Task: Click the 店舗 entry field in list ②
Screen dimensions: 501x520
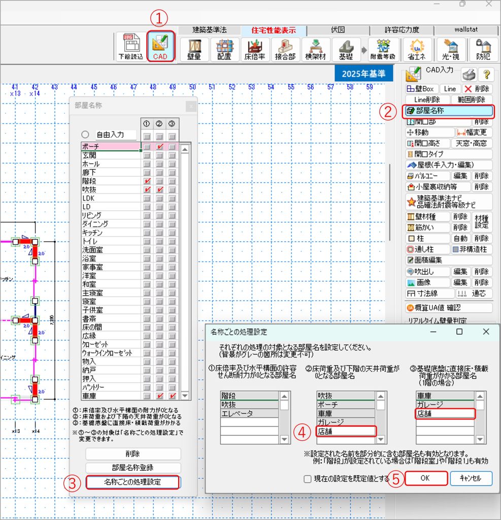Action: 347,432
